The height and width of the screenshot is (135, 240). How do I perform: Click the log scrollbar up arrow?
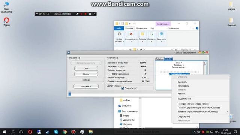(x=205, y=63)
